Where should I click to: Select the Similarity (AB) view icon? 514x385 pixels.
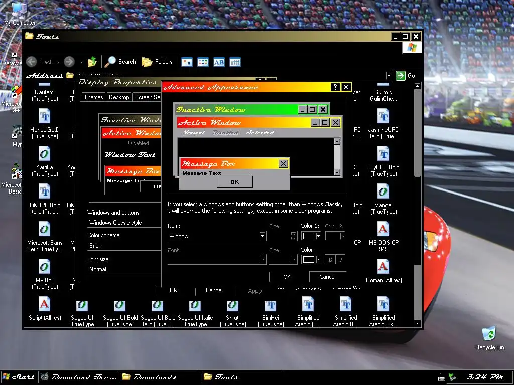tap(219, 62)
